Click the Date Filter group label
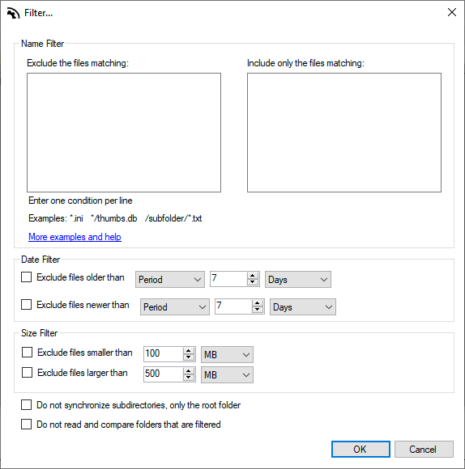 [41, 260]
